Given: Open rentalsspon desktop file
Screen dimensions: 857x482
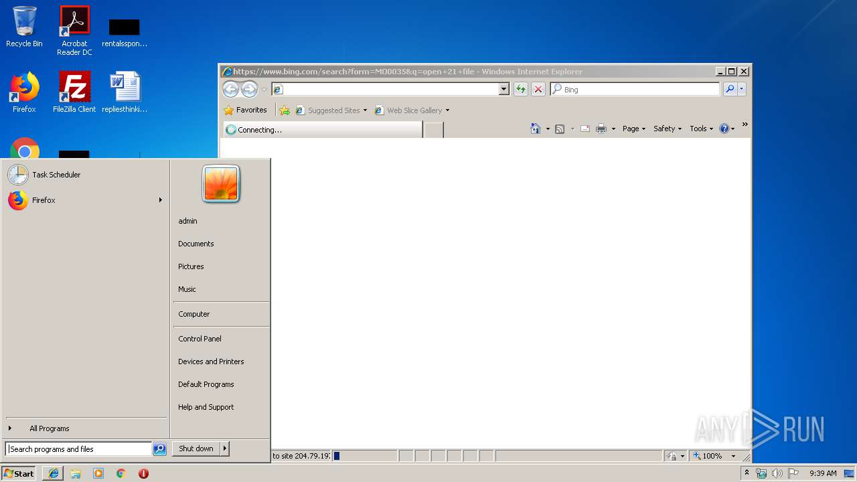Looking at the screenshot, I should (x=125, y=32).
